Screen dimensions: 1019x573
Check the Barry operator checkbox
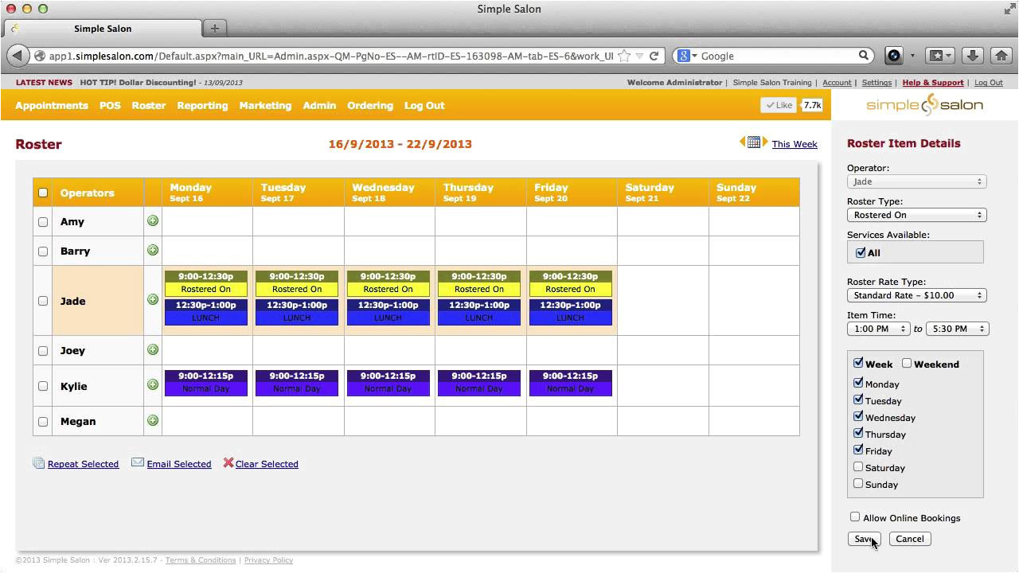click(43, 251)
